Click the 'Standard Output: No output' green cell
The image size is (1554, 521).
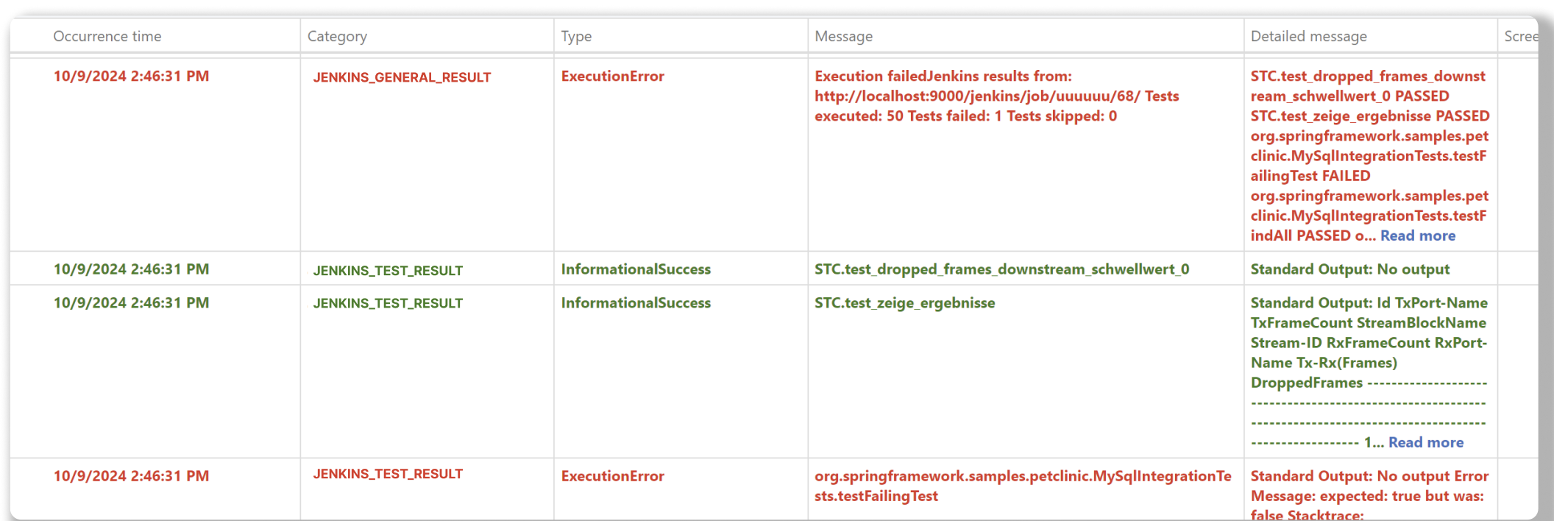tap(1349, 269)
